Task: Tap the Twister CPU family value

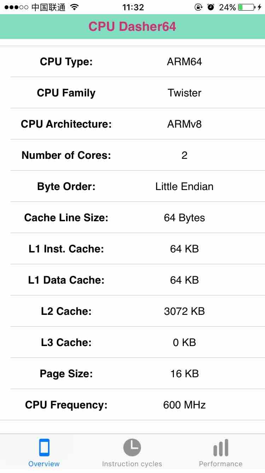Action: (x=184, y=93)
